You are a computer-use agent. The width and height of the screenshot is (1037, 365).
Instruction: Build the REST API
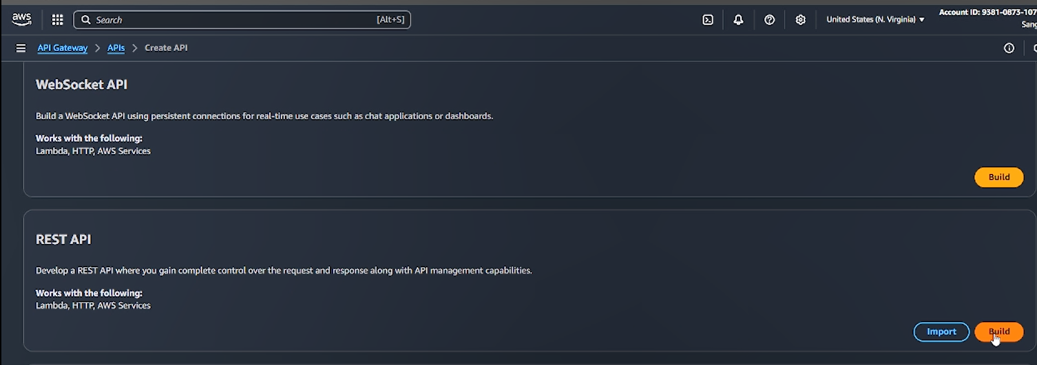[x=998, y=332]
